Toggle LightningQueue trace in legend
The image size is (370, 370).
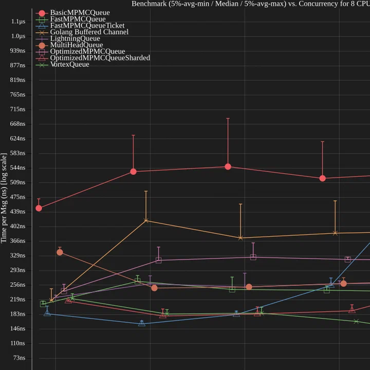(x=68, y=39)
